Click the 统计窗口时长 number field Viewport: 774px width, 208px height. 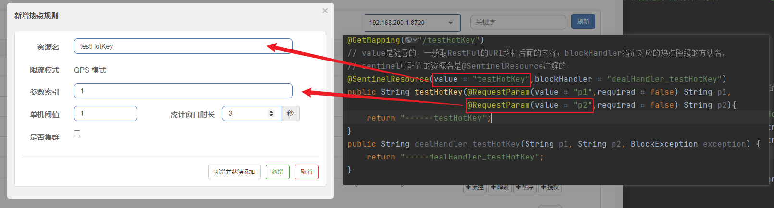(x=245, y=113)
